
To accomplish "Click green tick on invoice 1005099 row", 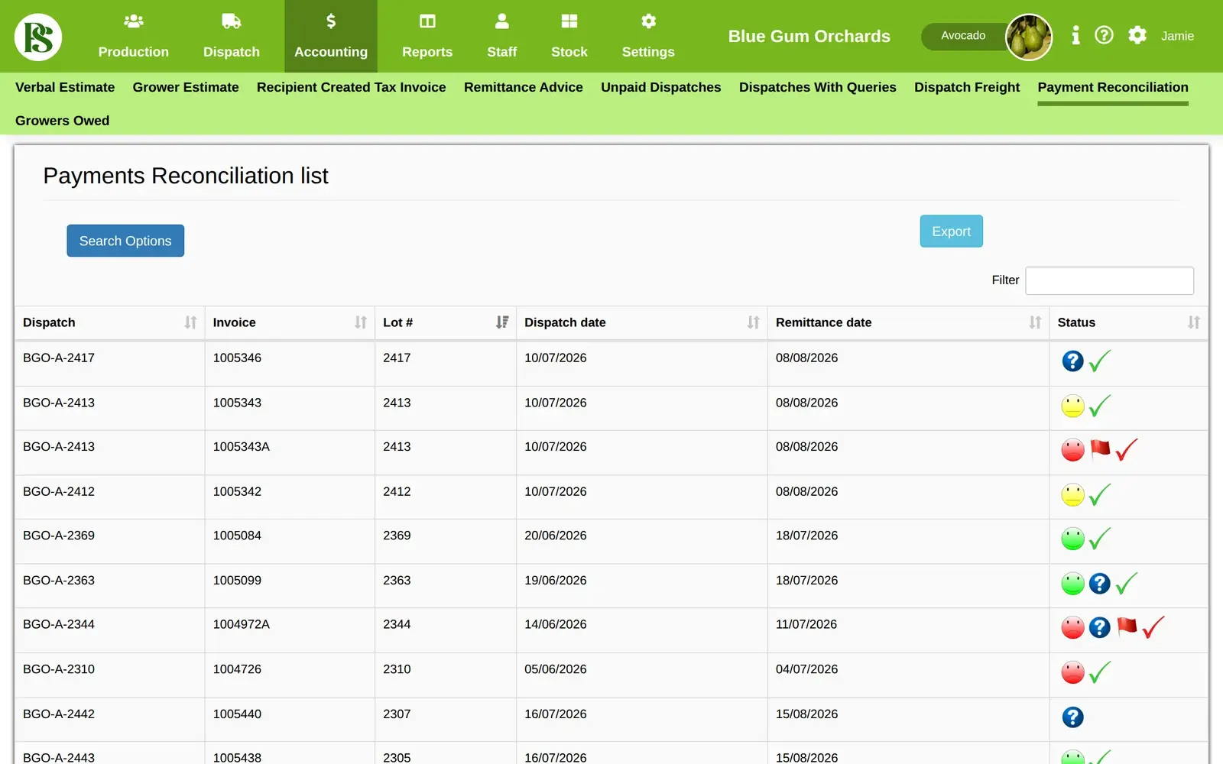I will click(1127, 584).
